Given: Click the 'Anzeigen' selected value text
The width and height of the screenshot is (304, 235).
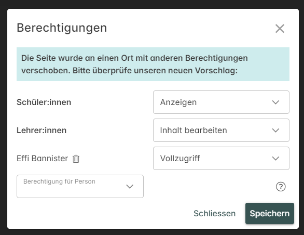Looking at the screenshot, I should [x=178, y=102].
